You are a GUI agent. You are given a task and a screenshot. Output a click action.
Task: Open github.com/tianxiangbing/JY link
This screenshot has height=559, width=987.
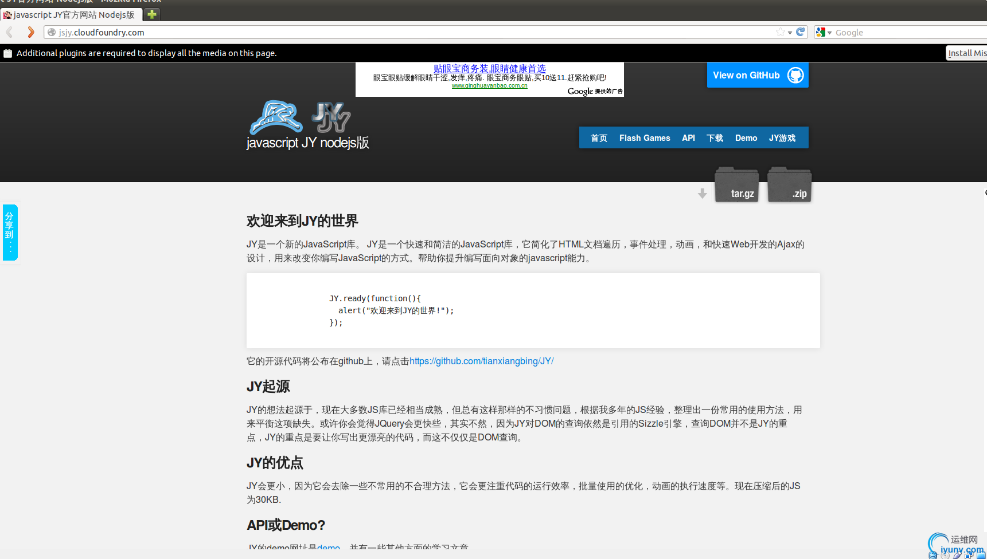click(x=482, y=361)
